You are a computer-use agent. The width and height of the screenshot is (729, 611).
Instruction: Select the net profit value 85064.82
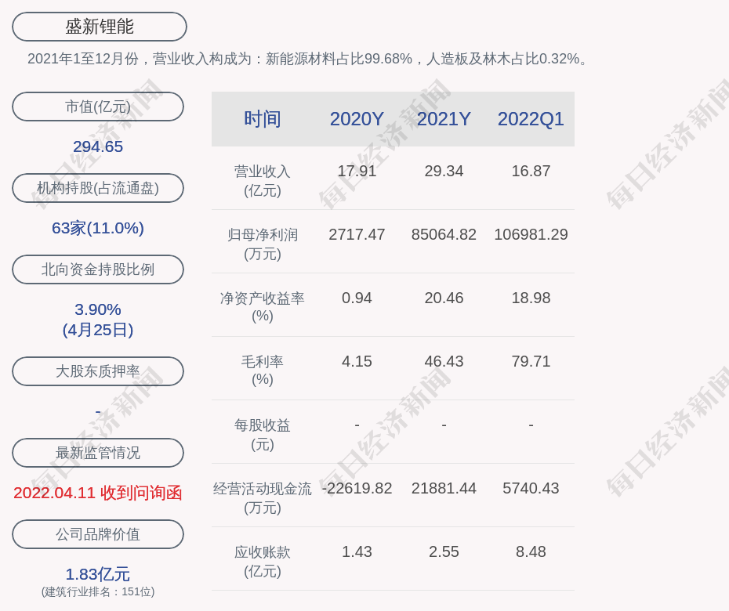444,234
